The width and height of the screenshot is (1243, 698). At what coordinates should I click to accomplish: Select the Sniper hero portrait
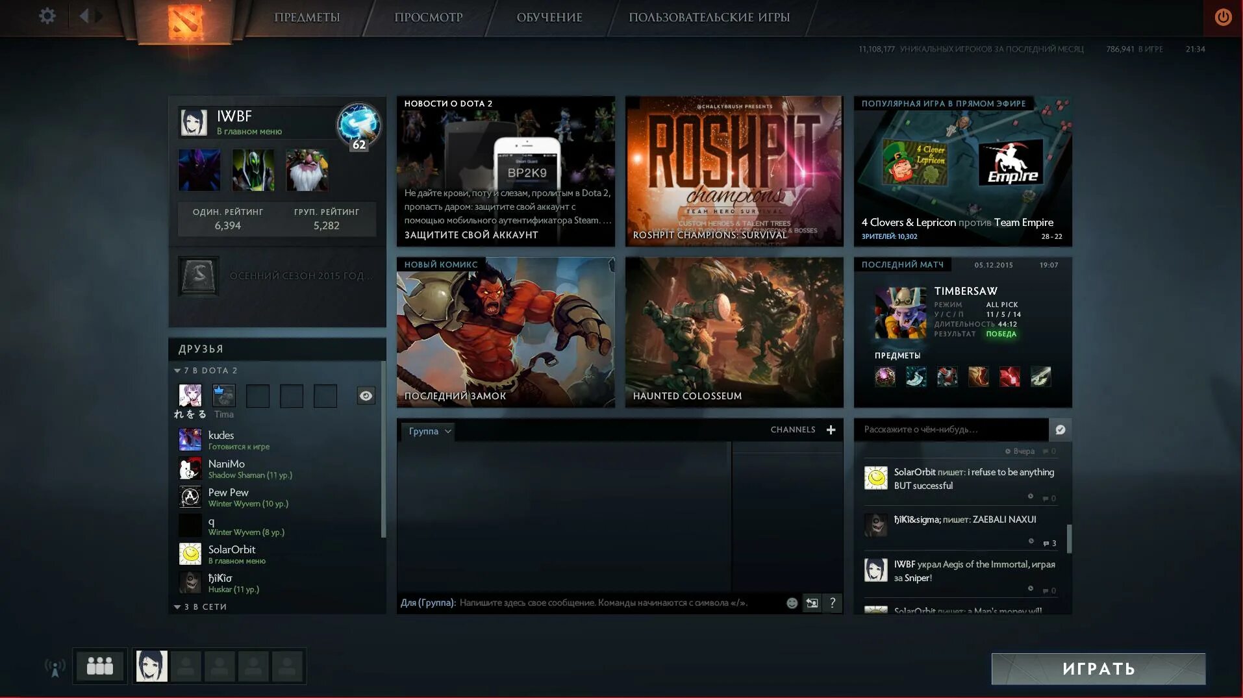[307, 170]
